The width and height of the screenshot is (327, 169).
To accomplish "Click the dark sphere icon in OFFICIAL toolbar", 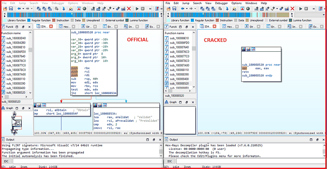I will point(85,9).
